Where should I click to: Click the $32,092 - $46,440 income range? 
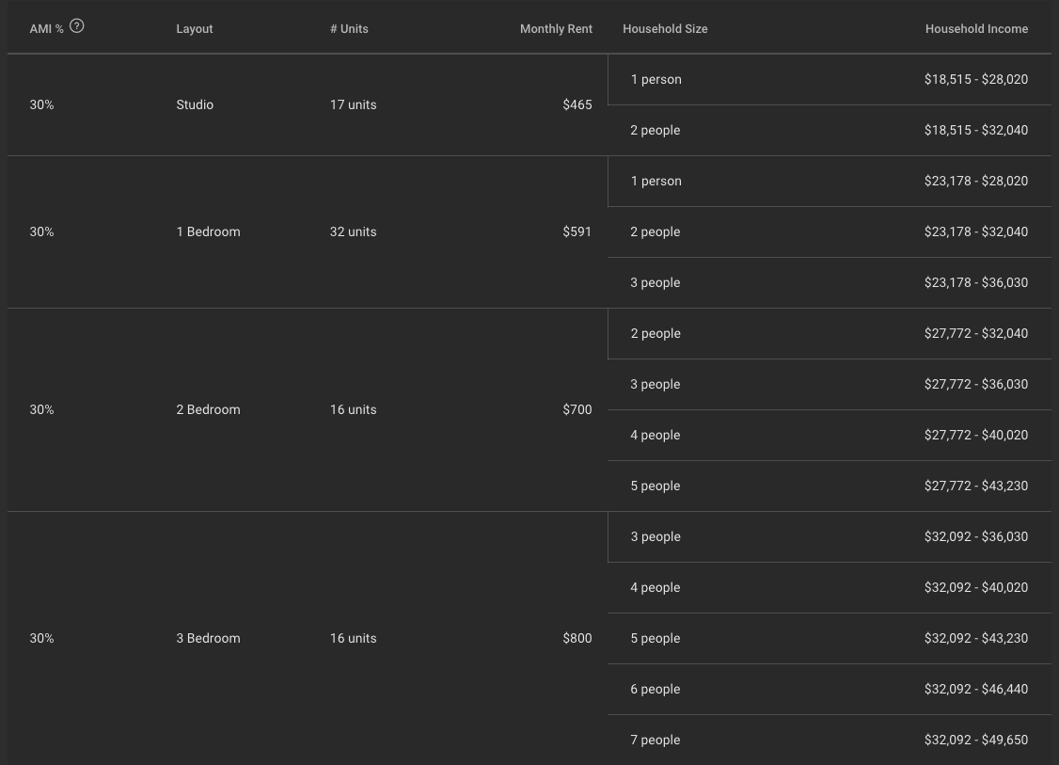(975, 689)
